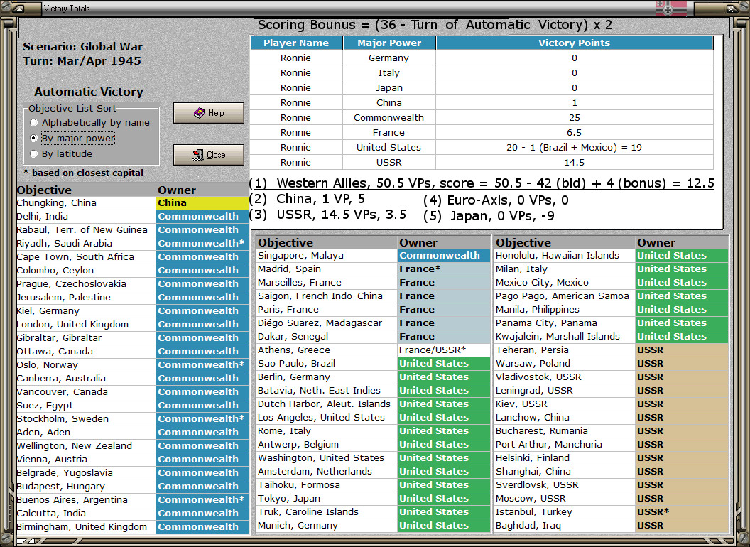Image resolution: width=750 pixels, height=547 pixels.
Task: Click the Player Name column header
Action: click(x=296, y=43)
